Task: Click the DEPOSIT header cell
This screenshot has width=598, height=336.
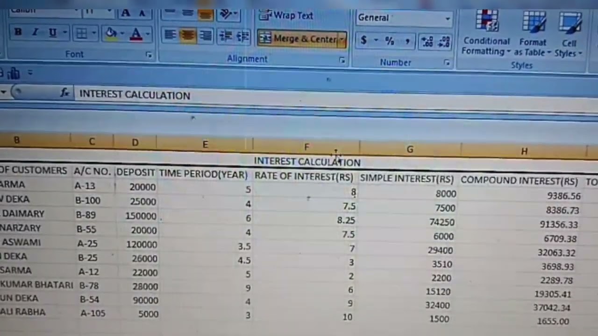Action: click(135, 172)
